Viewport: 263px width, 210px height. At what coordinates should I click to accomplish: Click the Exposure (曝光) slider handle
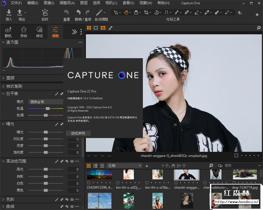46,132
